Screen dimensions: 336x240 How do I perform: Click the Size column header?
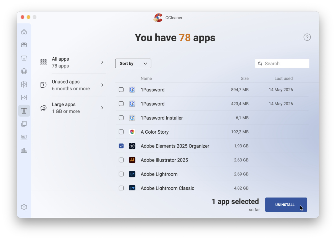tap(245, 79)
